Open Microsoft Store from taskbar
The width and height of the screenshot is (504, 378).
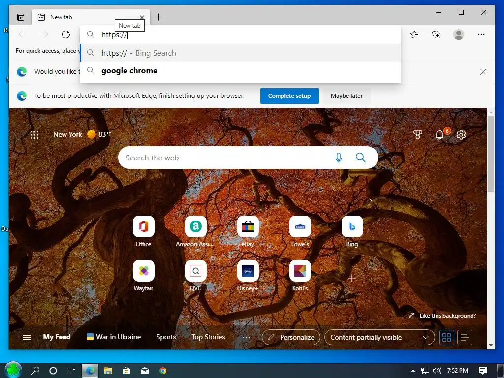(x=126, y=371)
